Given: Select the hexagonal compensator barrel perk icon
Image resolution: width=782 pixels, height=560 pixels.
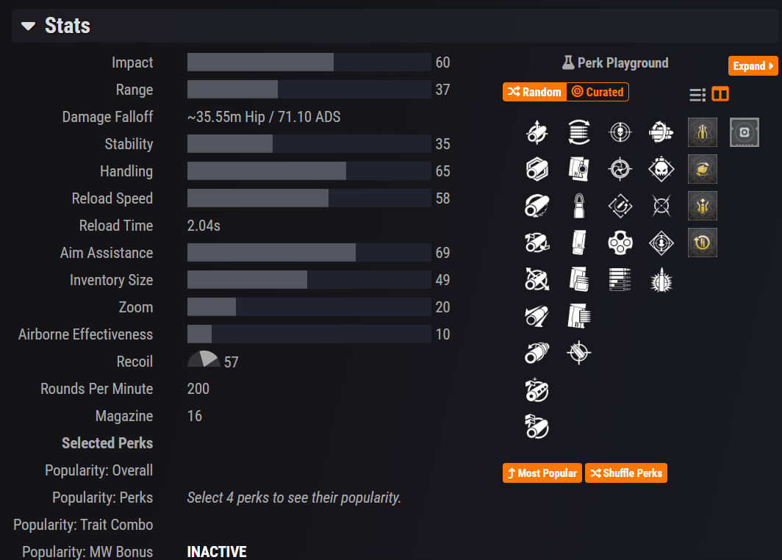Looking at the screenshot, I should coord(537,169).
